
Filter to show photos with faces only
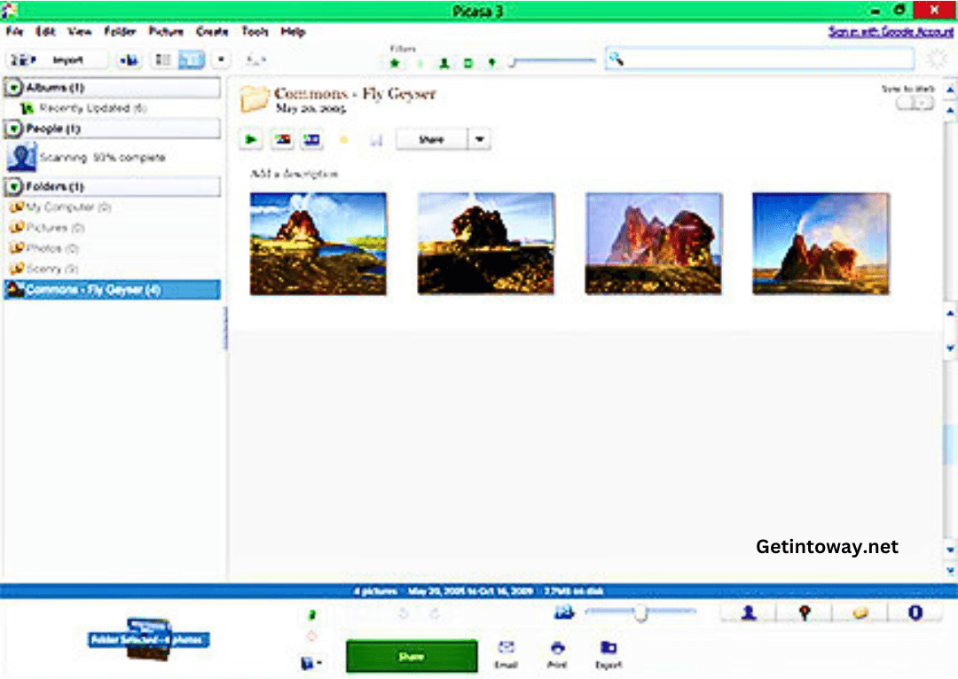coord(444,63)
